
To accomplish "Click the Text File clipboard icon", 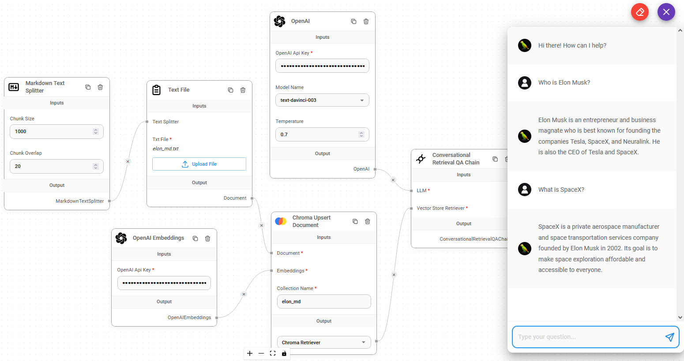I will (156, 90).
